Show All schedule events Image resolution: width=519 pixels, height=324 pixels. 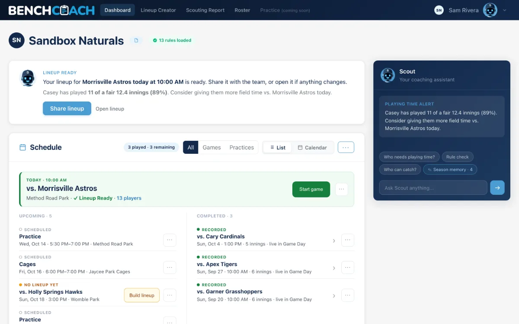(x=191, y=147)
